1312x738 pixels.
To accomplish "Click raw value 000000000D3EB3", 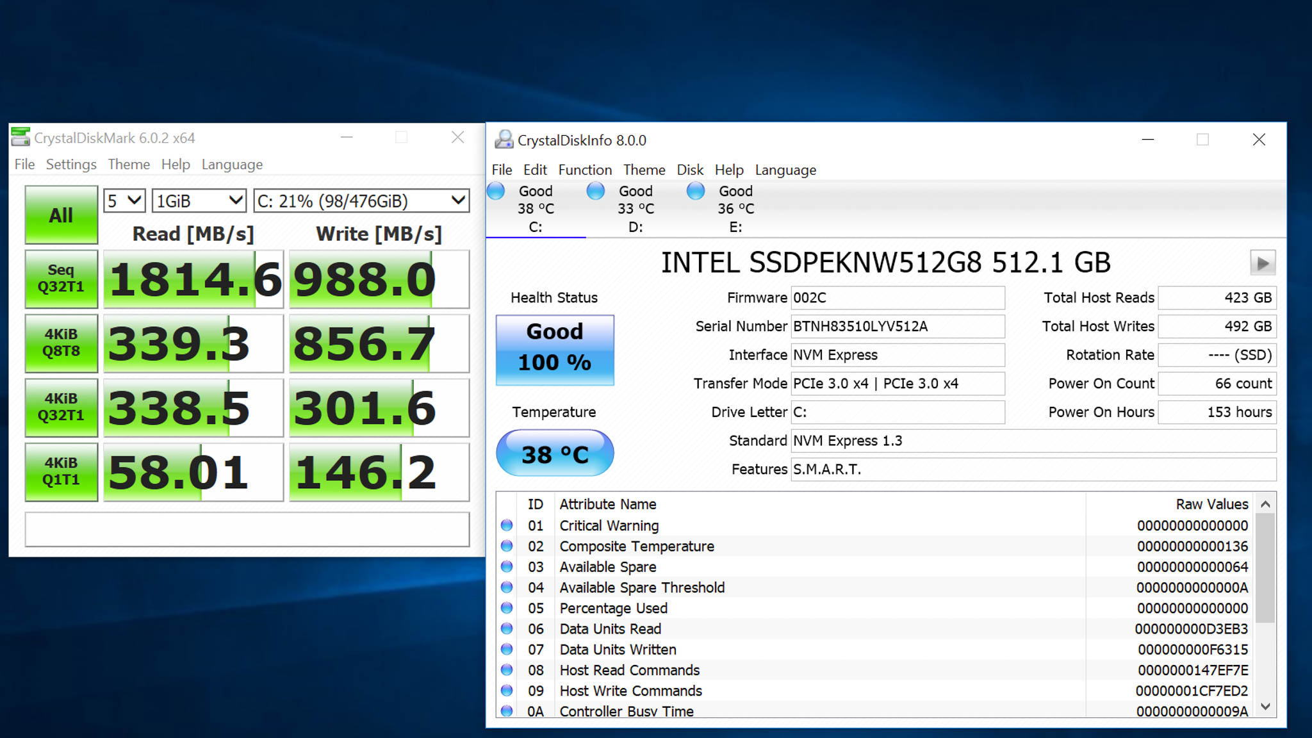I will pos(1192,628).
